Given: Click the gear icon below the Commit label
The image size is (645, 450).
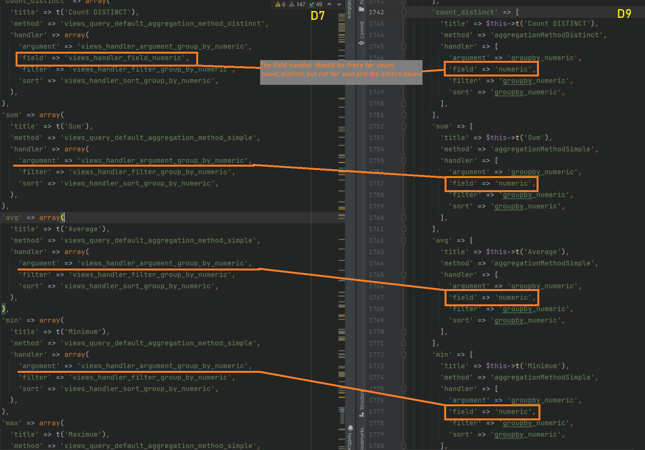Looking at the screenshot, I should 361,43.
